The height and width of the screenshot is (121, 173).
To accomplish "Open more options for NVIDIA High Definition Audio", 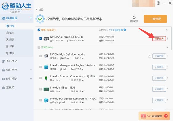I will point(168,56).
